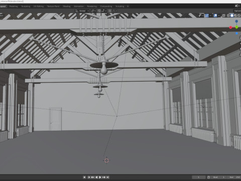Switch to the Shading workspace tab
The height and width of the screenshot is (181, 241).
[x=67, y=7]
